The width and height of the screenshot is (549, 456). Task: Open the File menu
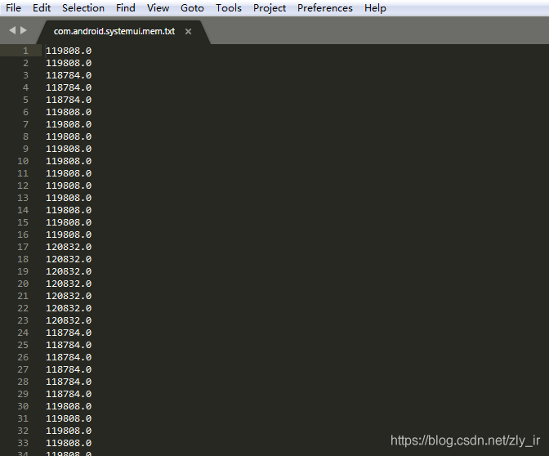click(x=13, y=7)
